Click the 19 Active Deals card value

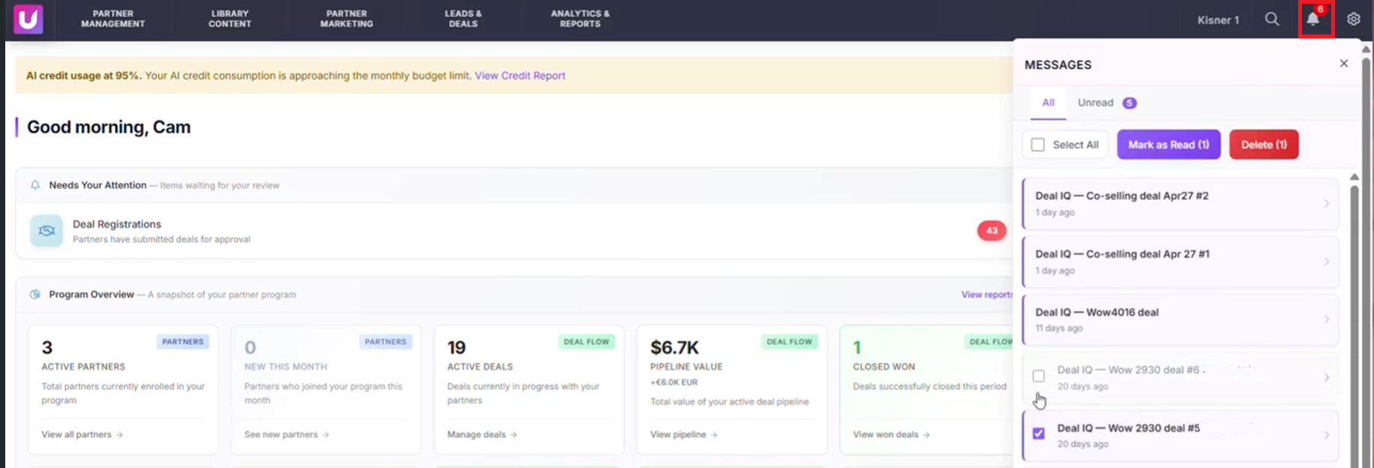[456, 348]
